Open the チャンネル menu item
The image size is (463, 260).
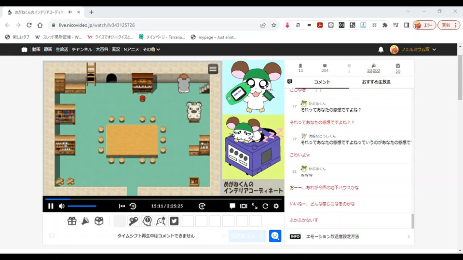point(82,50)
